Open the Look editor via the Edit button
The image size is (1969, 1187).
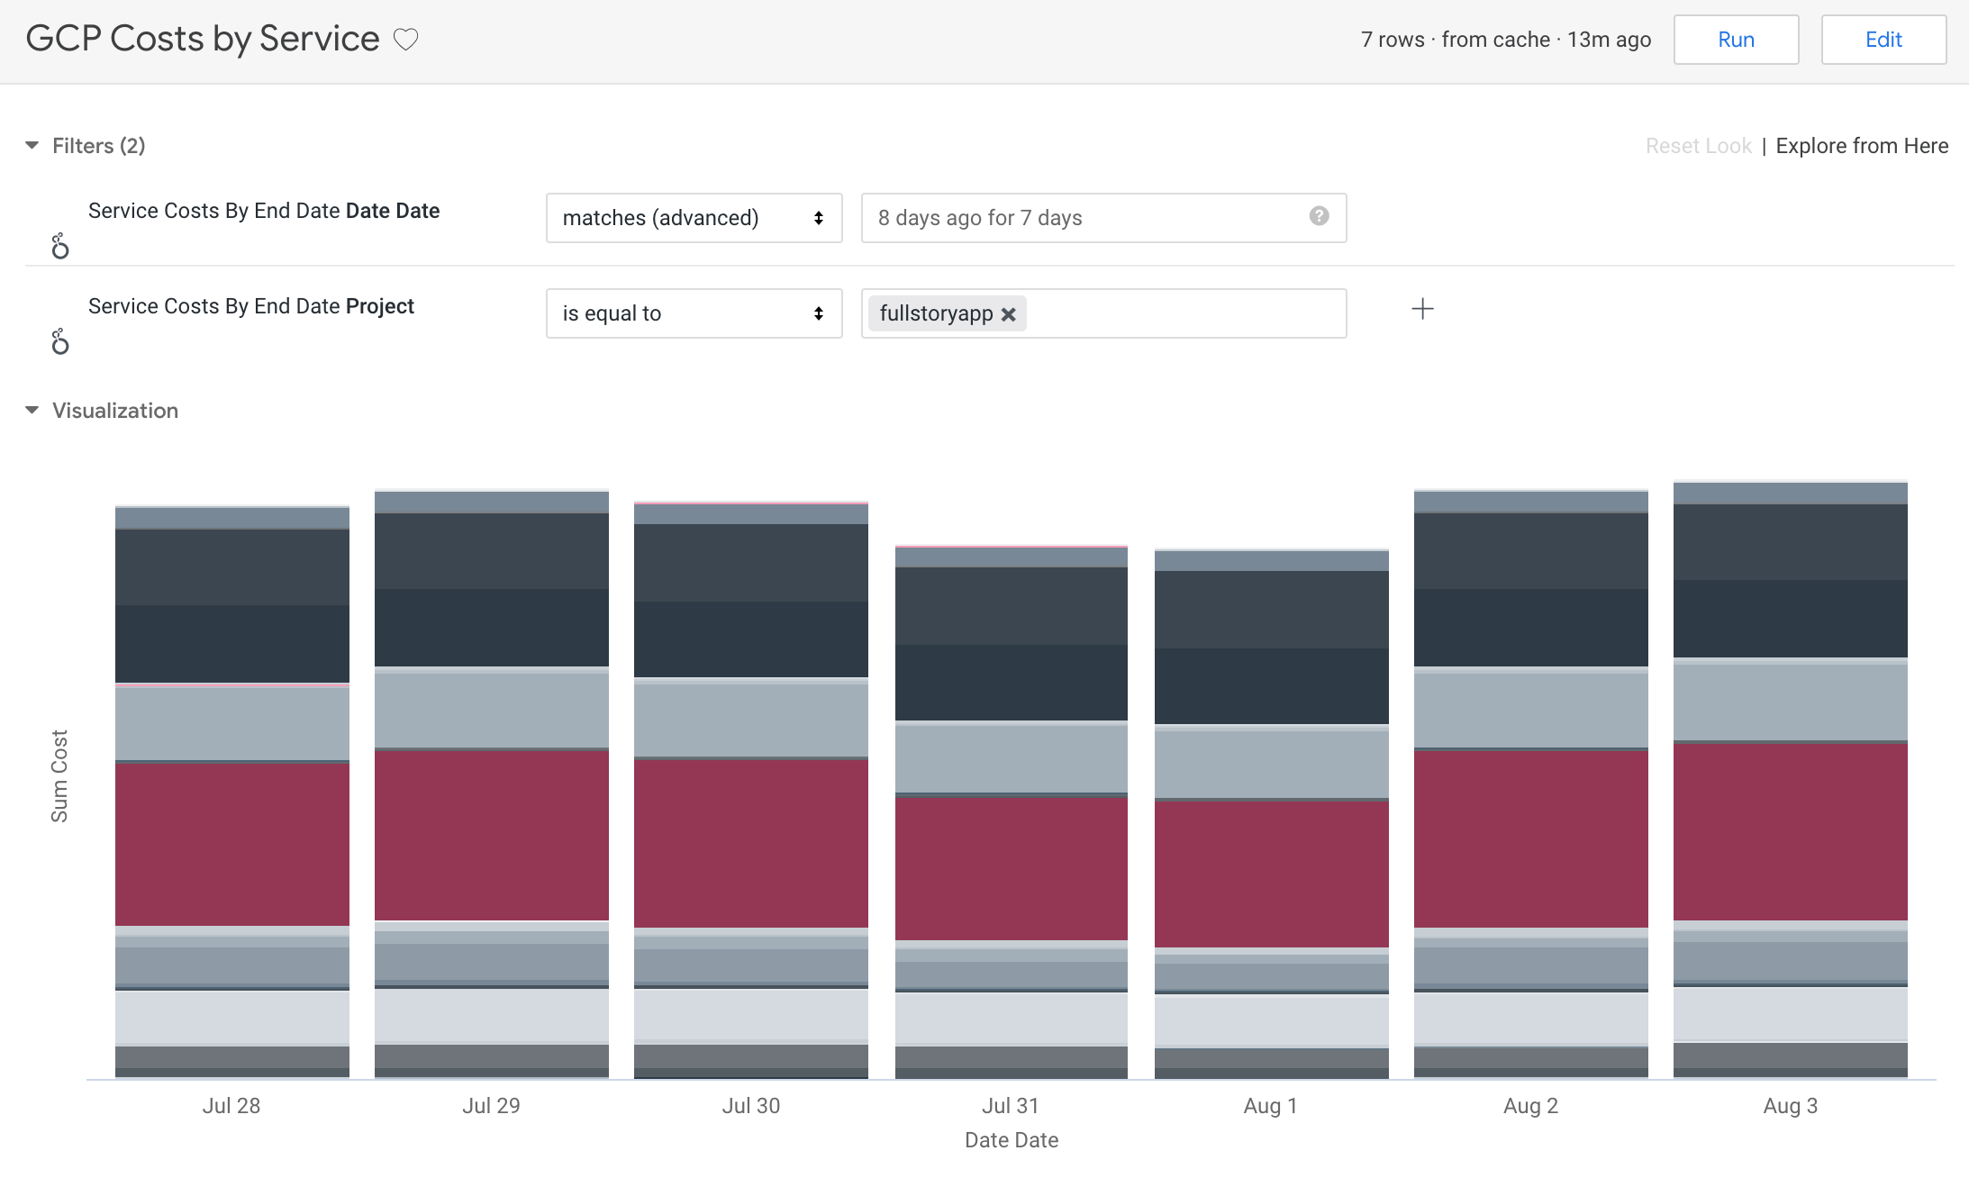click(1883, 39)
